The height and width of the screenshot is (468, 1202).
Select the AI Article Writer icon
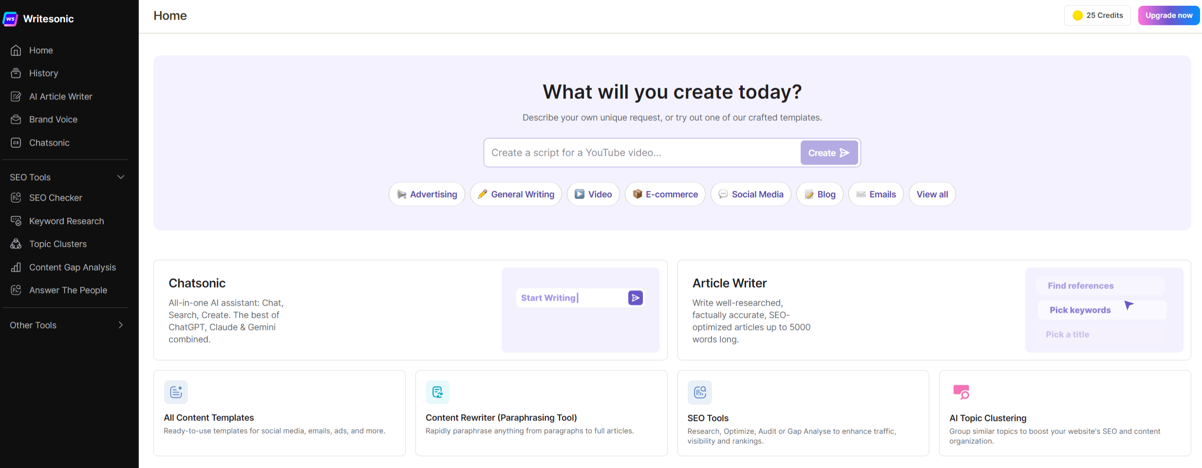[16, 96]
